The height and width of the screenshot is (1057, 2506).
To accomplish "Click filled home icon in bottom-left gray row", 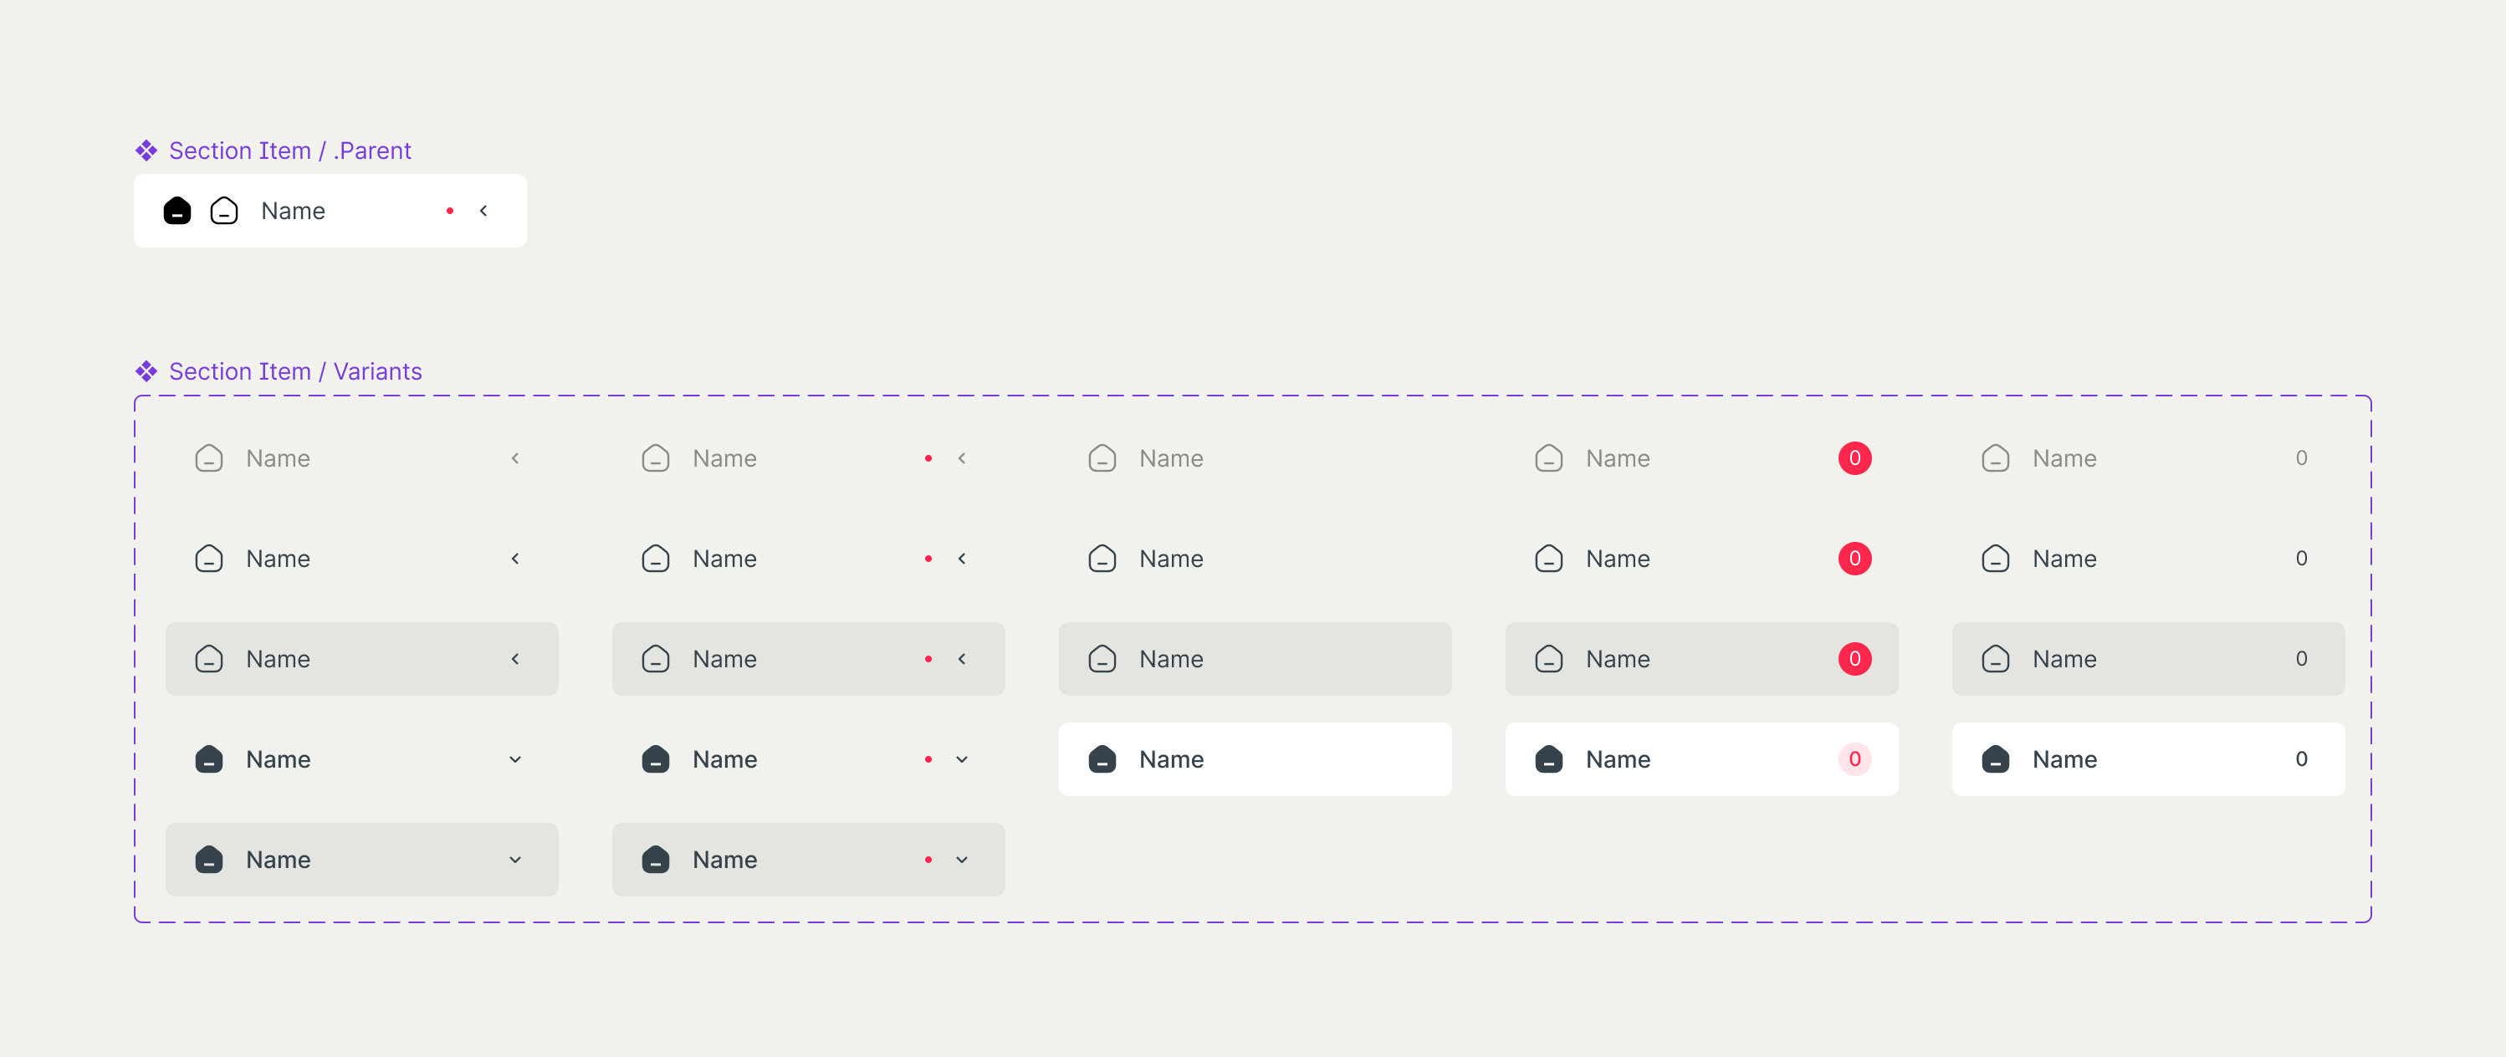I will (x=208, y=860).
